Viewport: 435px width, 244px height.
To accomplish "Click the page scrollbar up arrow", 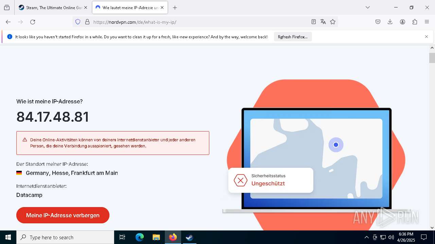I will (x=432, y=48).
